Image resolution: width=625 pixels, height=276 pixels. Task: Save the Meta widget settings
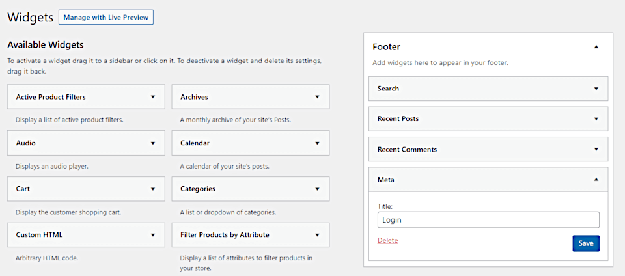coord(585,243)
